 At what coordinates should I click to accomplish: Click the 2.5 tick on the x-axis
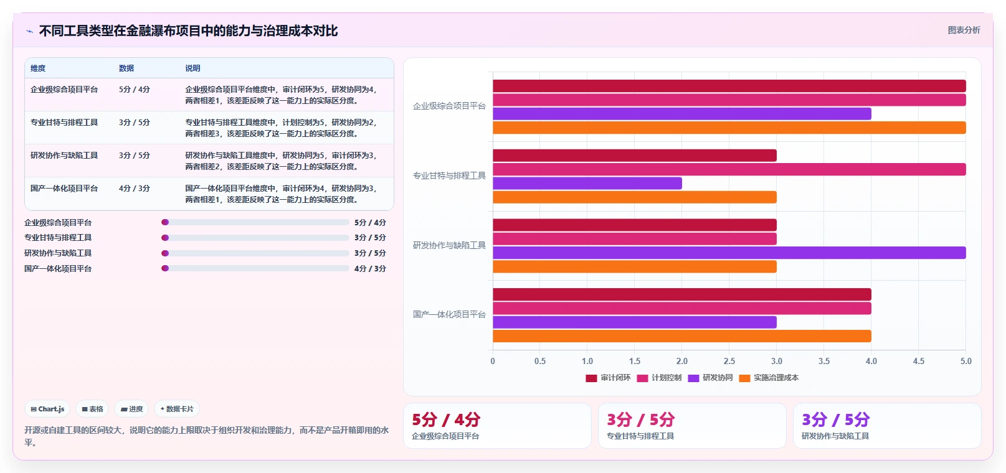(729, 361)
